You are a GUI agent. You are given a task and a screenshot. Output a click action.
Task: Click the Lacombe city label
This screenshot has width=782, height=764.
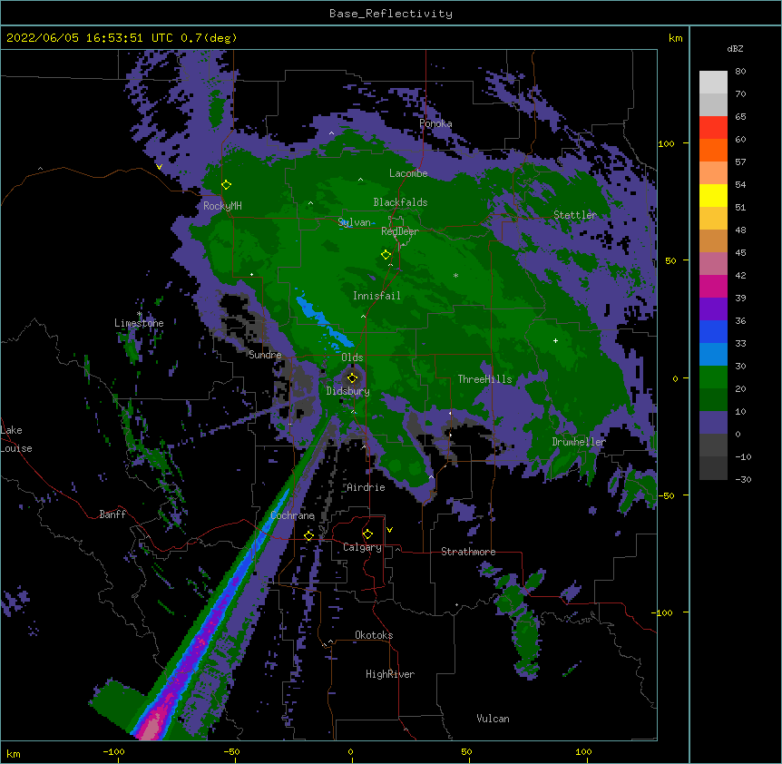point(408,173)
